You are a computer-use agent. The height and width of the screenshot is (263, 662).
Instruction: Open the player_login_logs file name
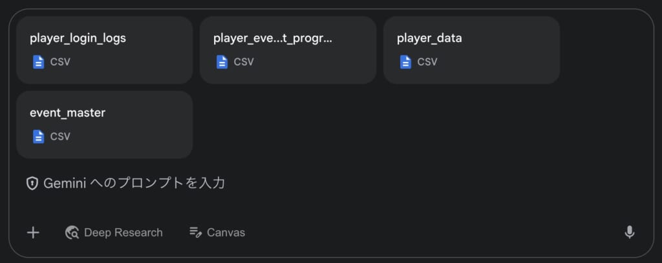tap(78, 38)
